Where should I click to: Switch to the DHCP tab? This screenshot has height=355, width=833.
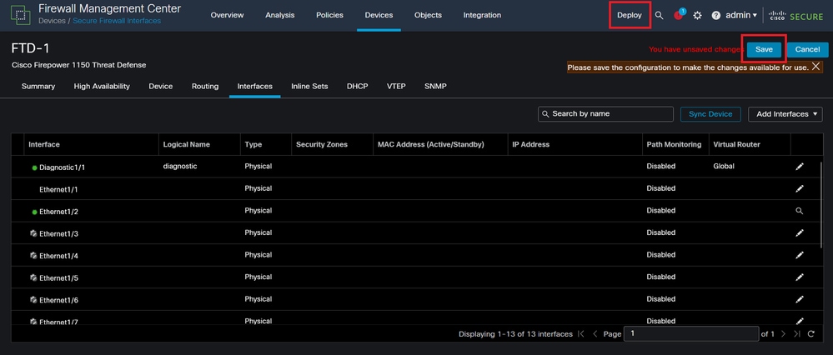point(358,86)
